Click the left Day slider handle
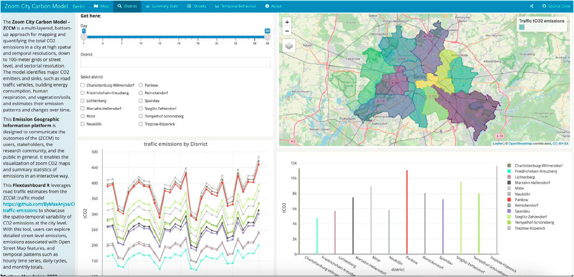This screenshot has width=574, height=277. click(x=84, y=37)
